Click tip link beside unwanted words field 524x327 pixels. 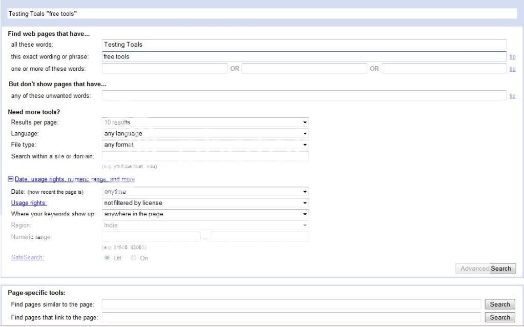point(512,96)
